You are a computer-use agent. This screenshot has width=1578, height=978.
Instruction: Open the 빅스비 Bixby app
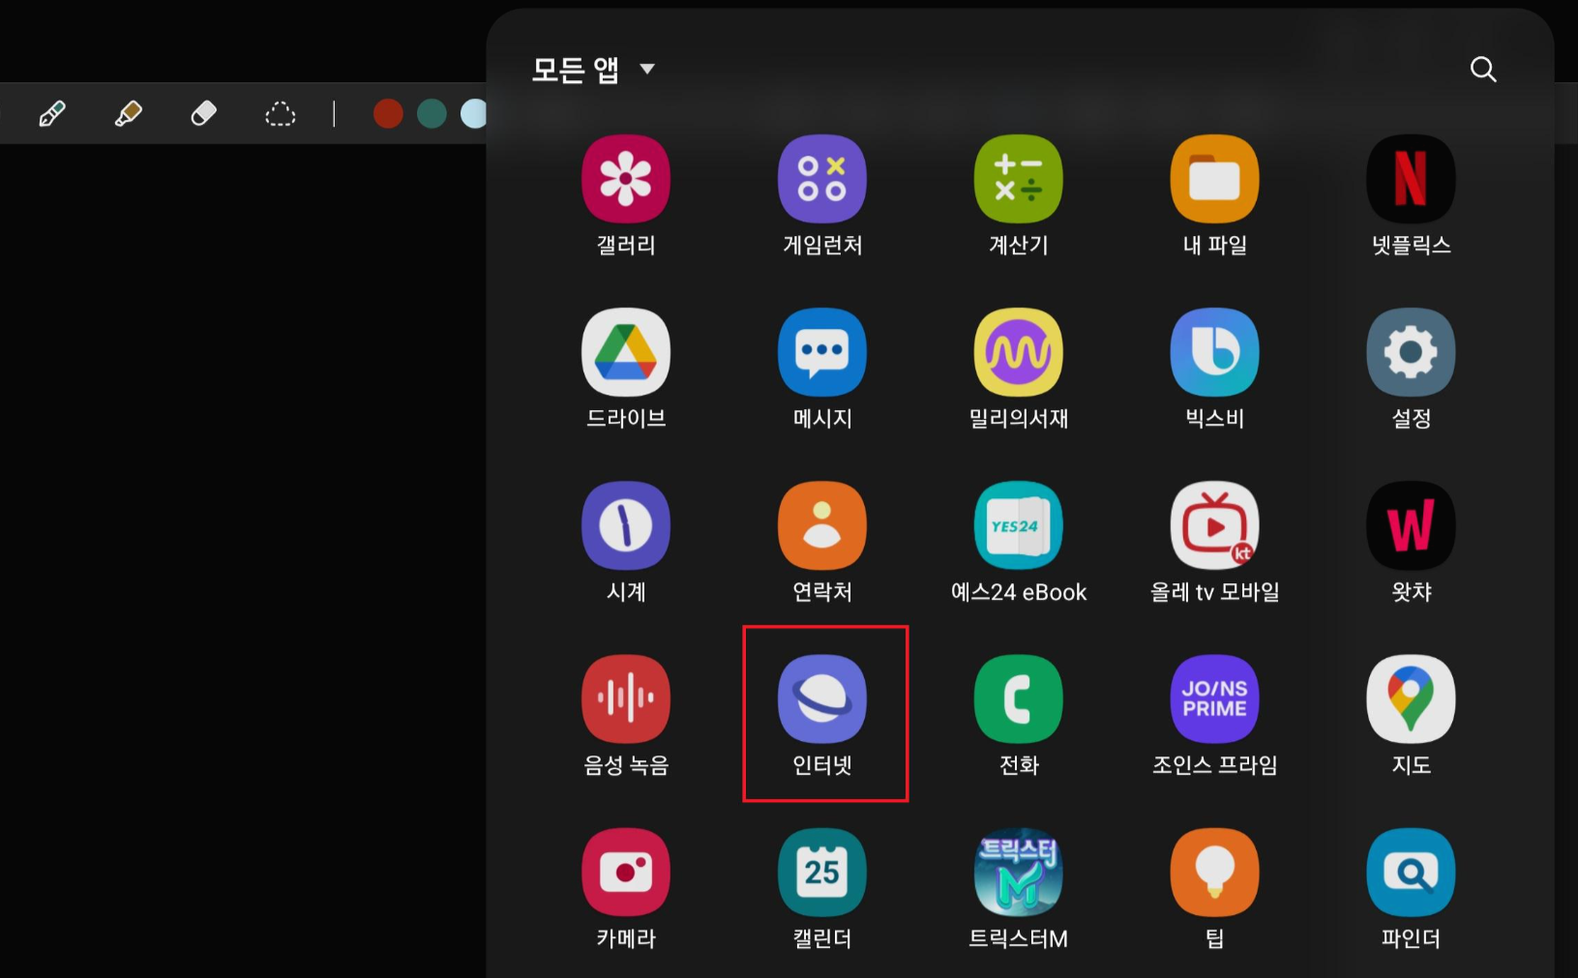(x=1215, y=352)
